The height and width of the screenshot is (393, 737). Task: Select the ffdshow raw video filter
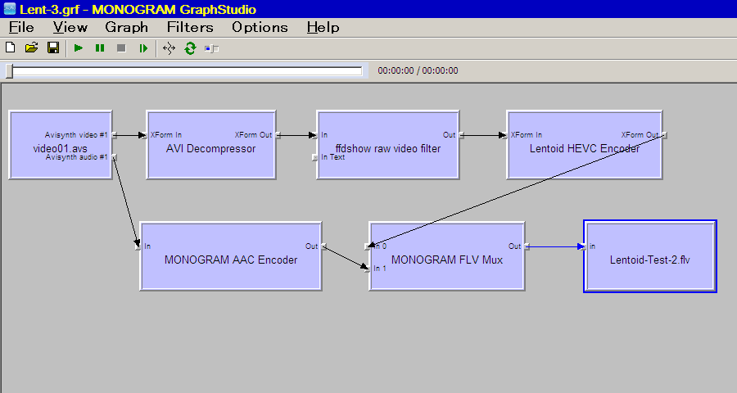coord(388,145)
